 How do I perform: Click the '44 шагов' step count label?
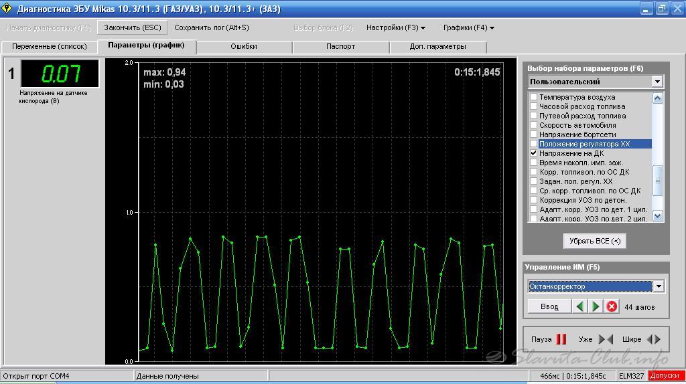[639, 307]
